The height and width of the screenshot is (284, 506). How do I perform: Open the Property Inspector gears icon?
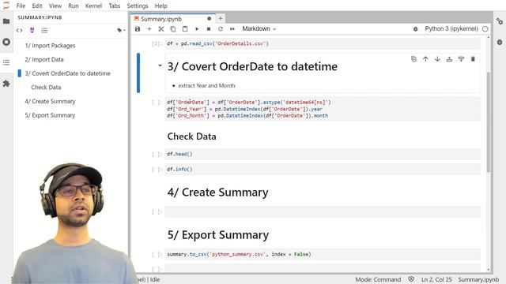(500, 21)
